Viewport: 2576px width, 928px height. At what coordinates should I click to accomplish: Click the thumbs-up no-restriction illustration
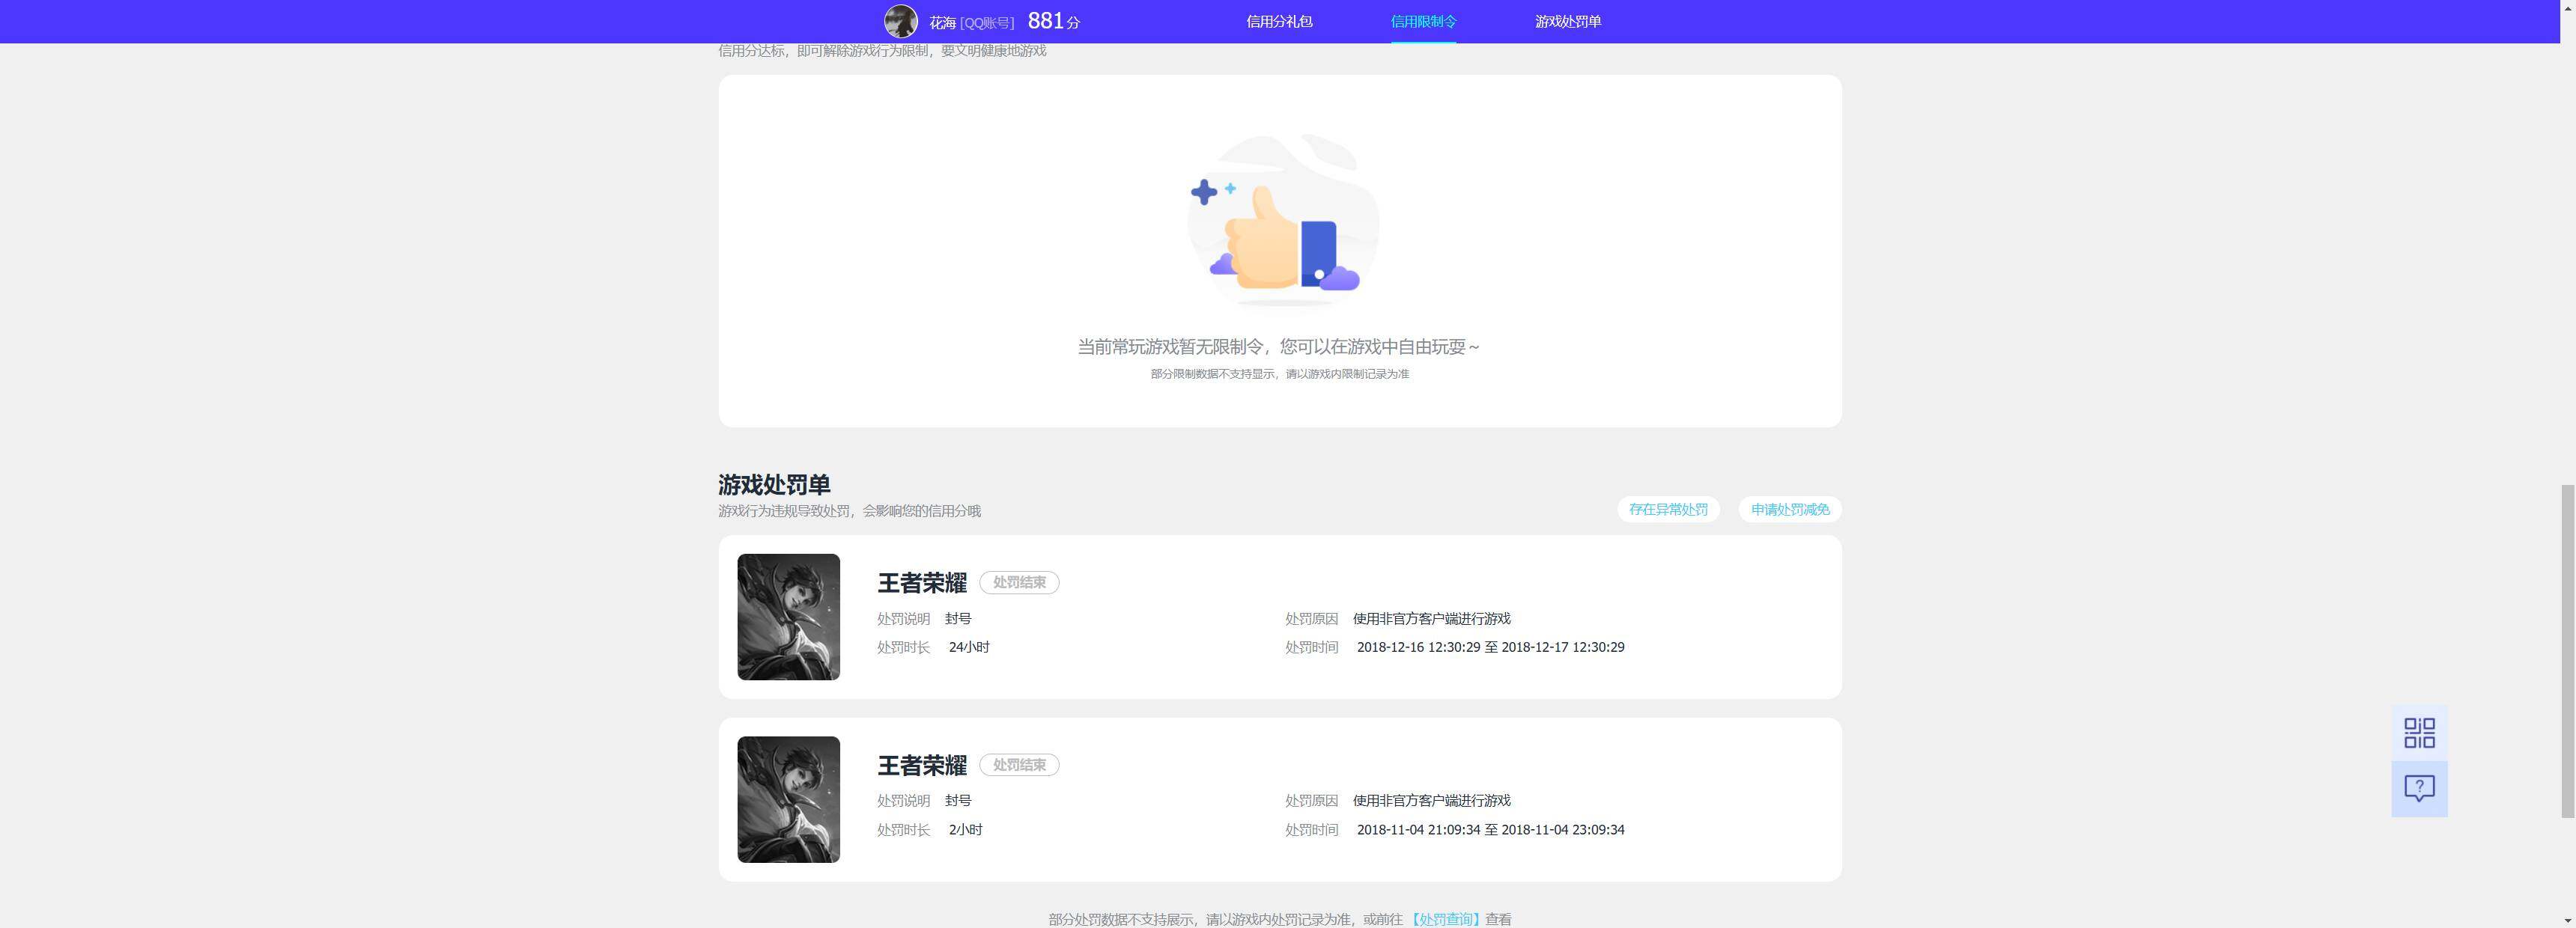[x=1283, y=220]
